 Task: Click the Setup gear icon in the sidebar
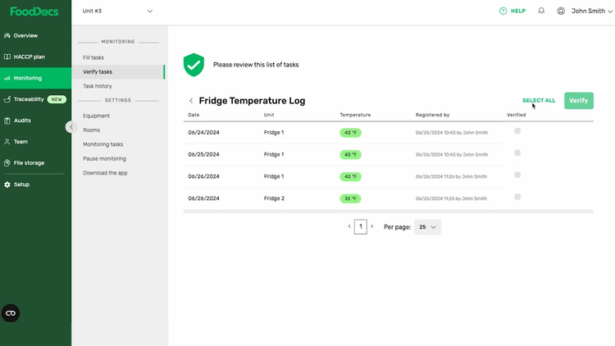click(x=7, y=184)
